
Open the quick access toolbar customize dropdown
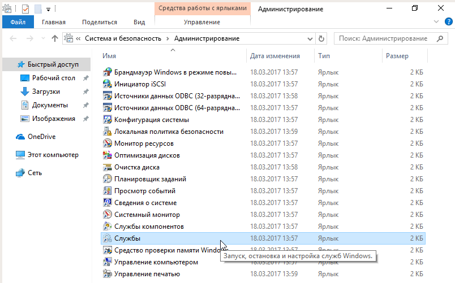[49, 10]
